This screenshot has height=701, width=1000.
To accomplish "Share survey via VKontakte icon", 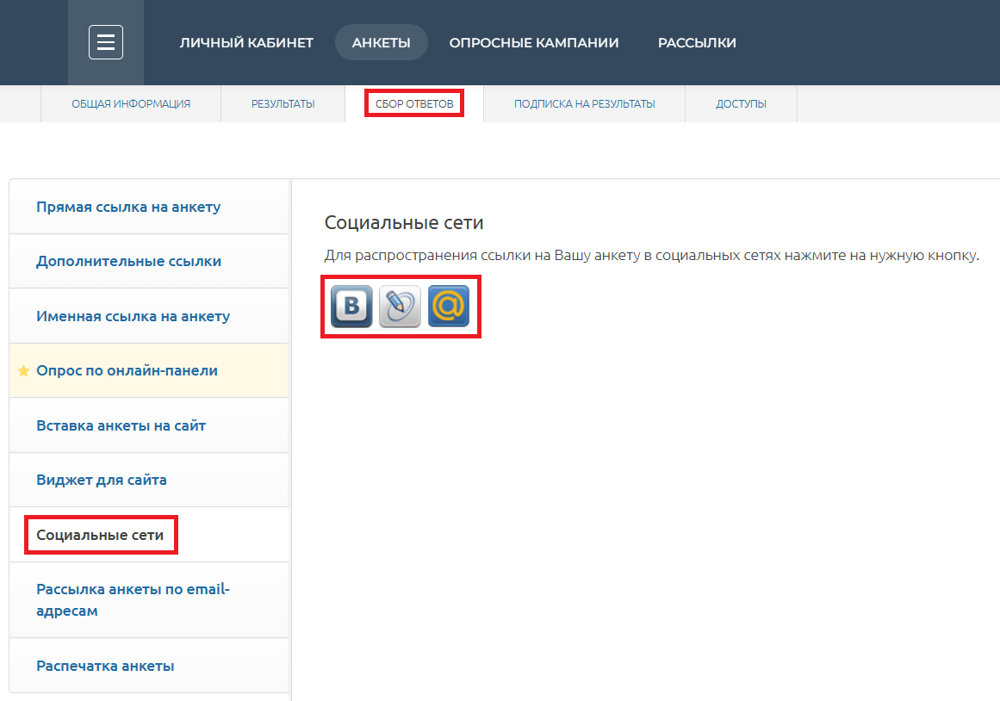I will [351, 307].
